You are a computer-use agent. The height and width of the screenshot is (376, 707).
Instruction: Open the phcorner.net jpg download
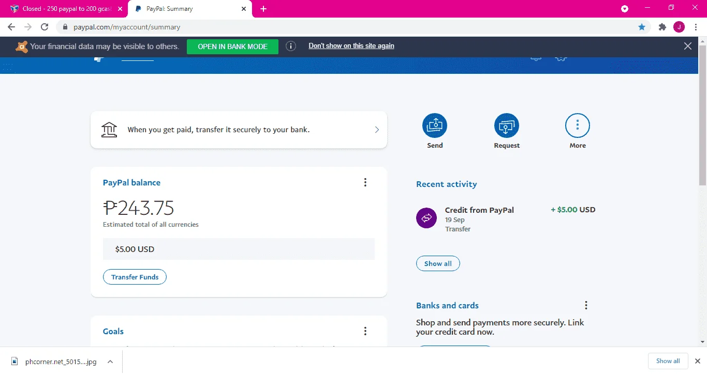(54, 362)
